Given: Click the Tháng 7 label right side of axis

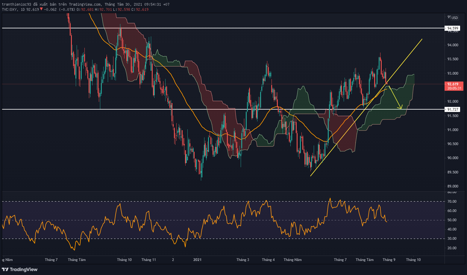Looking at the screenshot, I should coord(340,260).
